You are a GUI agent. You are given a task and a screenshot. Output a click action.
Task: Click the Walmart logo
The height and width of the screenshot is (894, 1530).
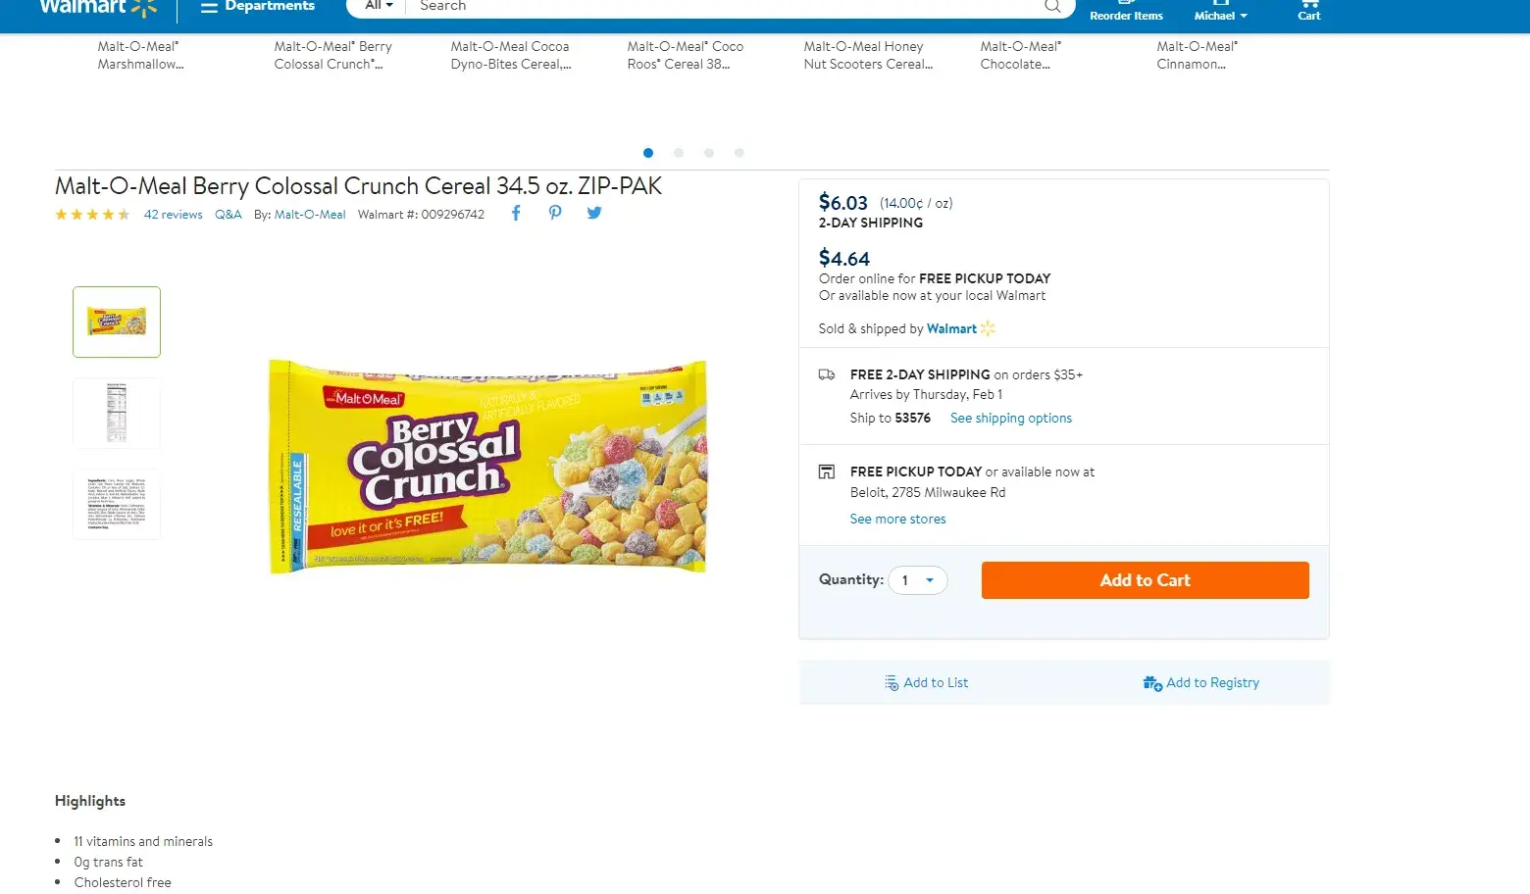tap(97, 7)
